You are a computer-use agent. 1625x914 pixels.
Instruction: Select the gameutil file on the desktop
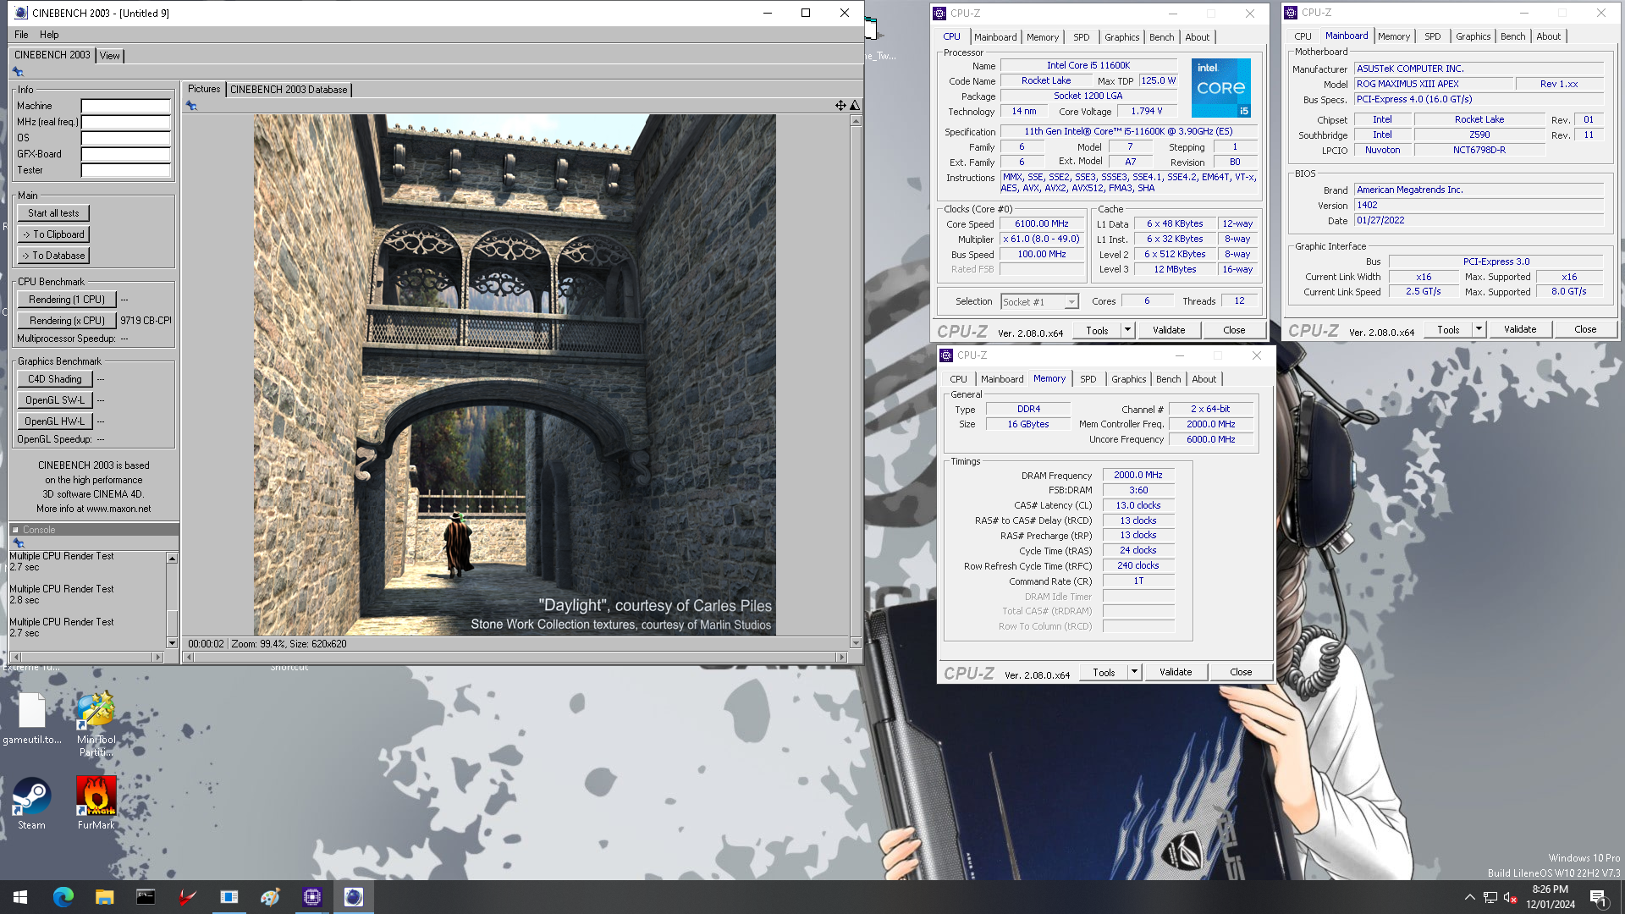tap(31, 719)
